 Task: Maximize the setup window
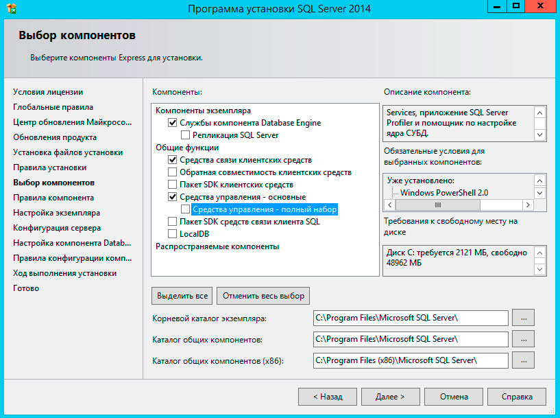click(x=515, y=6)
